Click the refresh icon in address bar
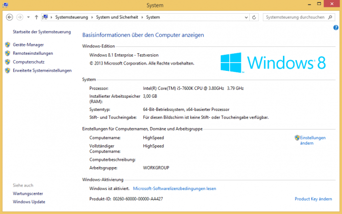The height and width of the screenshot is (214, 342). (254, 17)
